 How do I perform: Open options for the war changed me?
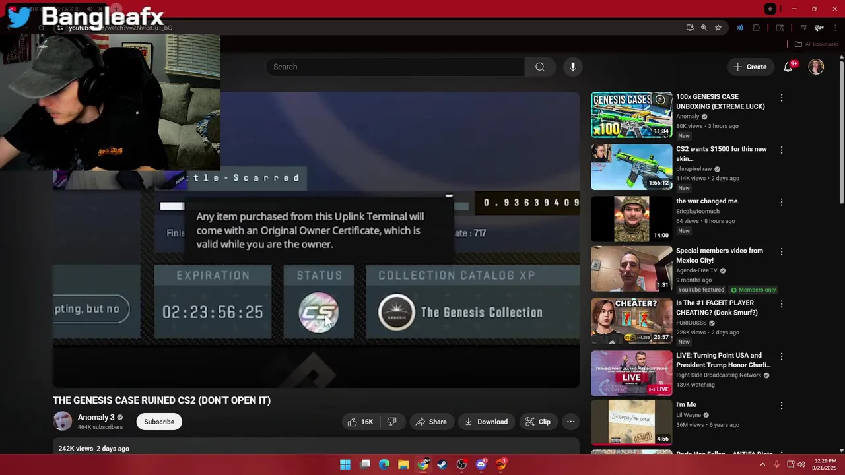pos(782,202)
